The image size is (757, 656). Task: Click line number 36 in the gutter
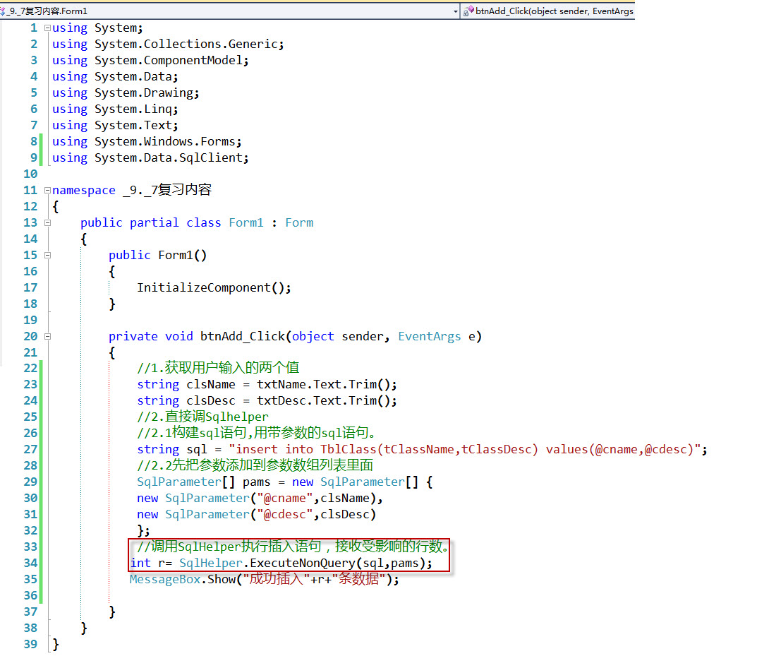pyautogui.click(x=30, y=595)
